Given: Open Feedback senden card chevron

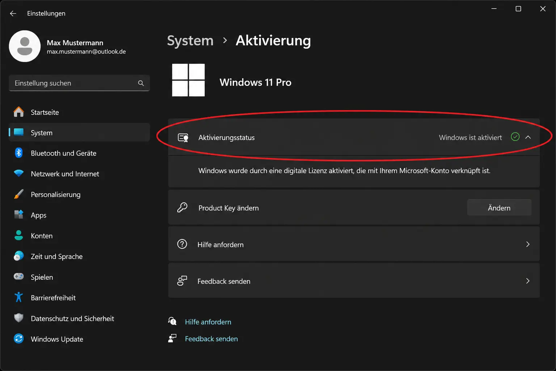Looking at the screenshot, I should pyautogui.click(x=528, y=281).
